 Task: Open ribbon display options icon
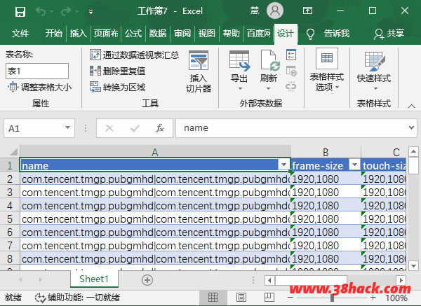(307, 11)
